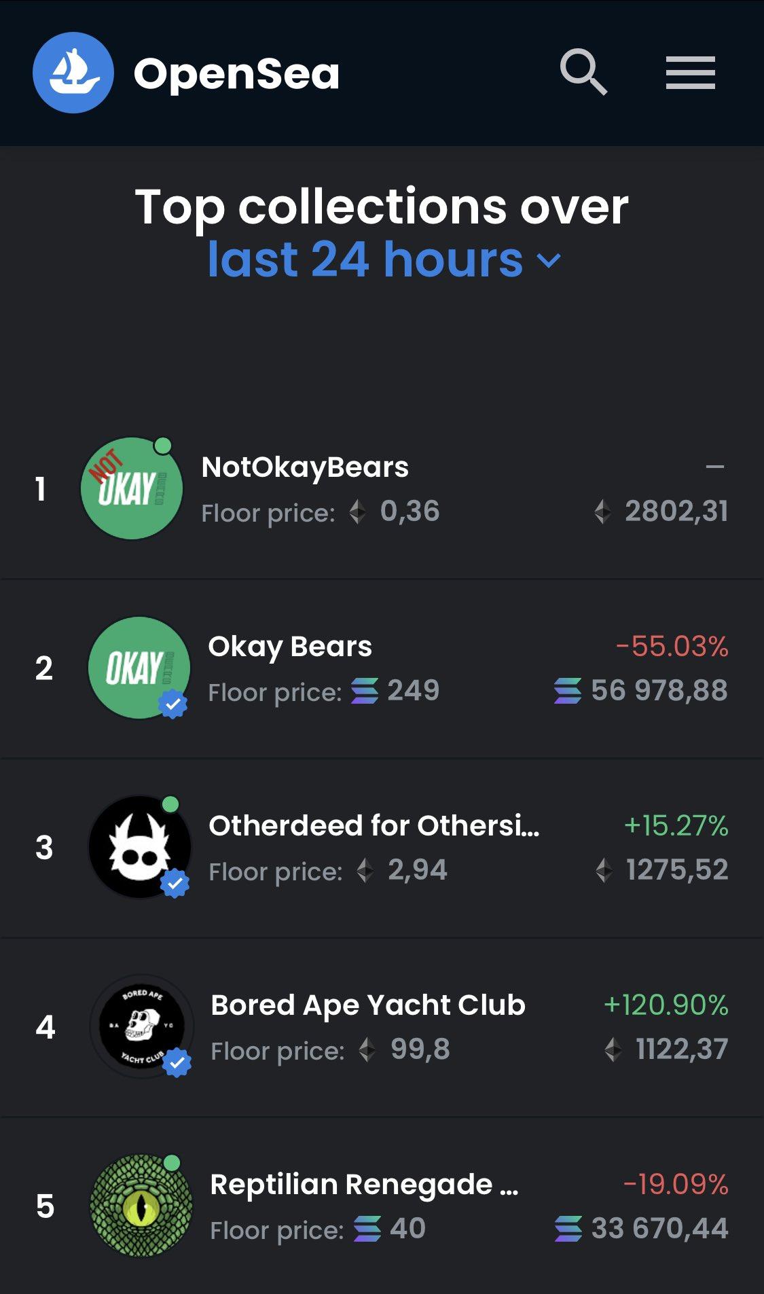The image size is (764, 1294).
Task: Click the Bored Ape Yacht Club logo
Action: click(x=141, y=1026)
